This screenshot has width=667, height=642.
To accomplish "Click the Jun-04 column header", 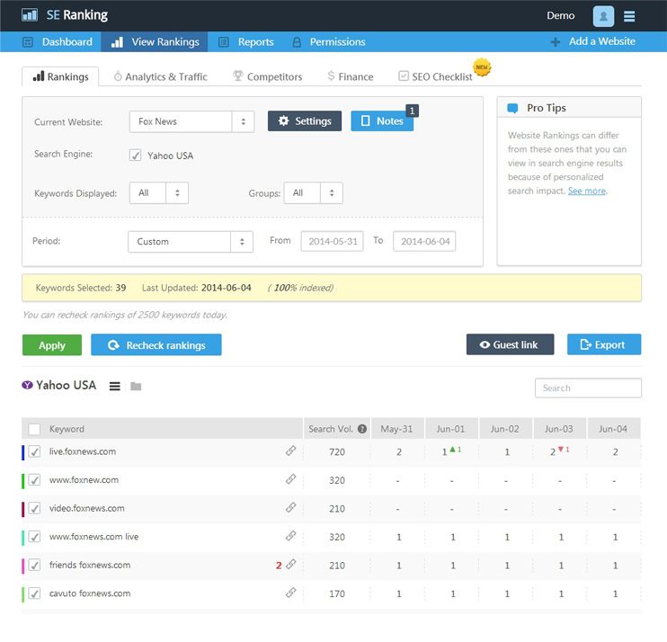I will pos(613,429).
